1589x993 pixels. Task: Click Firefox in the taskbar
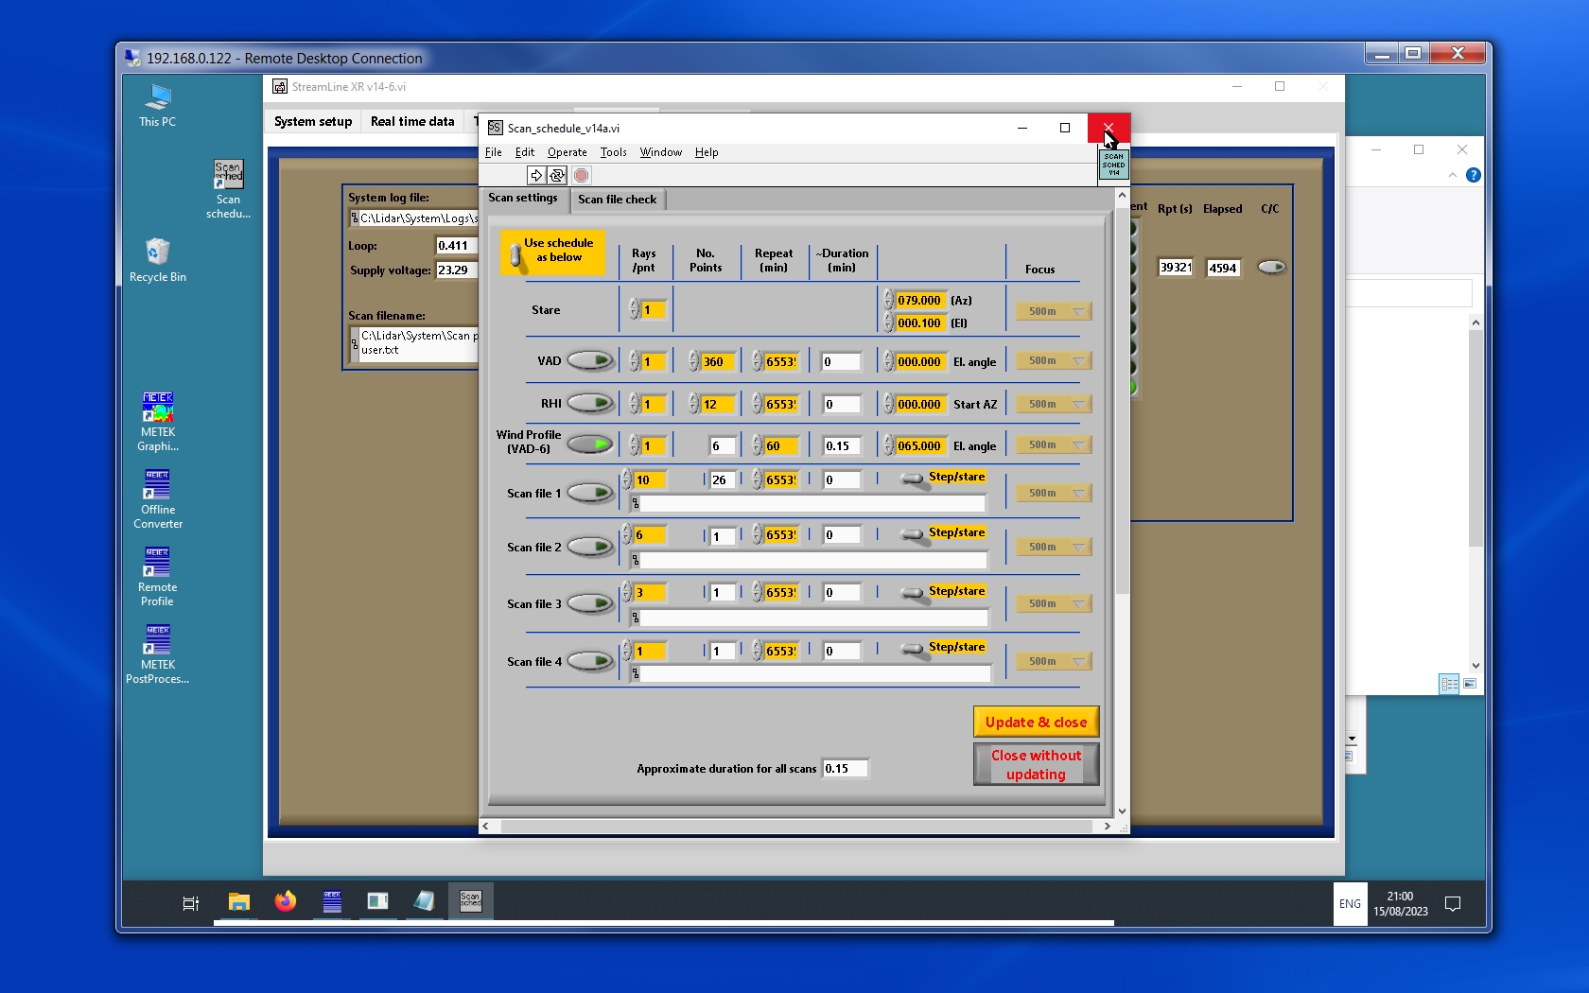285,902
